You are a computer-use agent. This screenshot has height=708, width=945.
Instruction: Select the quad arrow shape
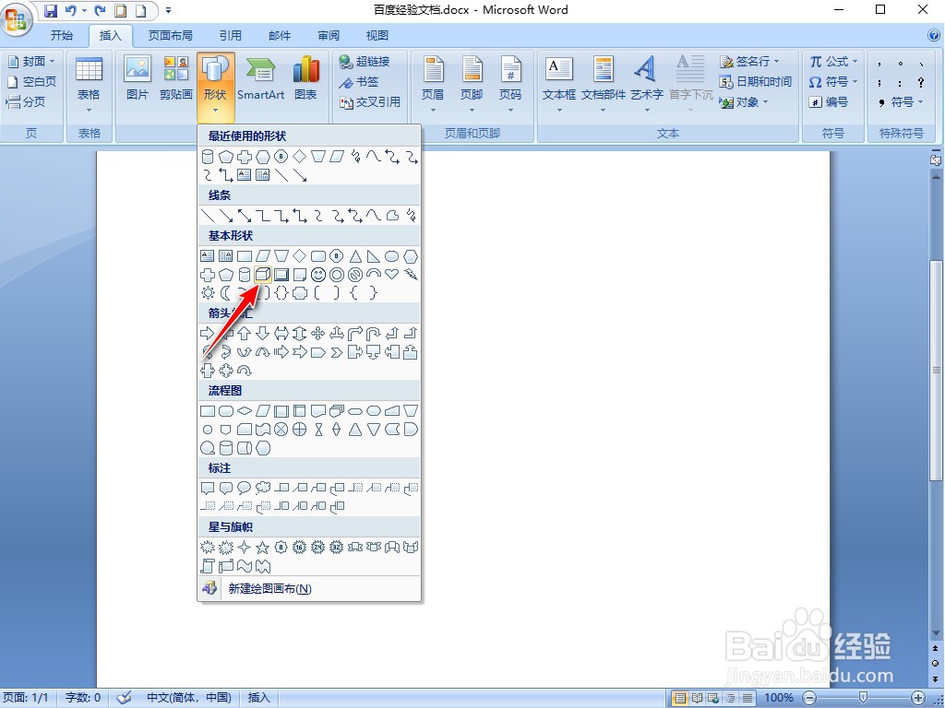[318, 334]
